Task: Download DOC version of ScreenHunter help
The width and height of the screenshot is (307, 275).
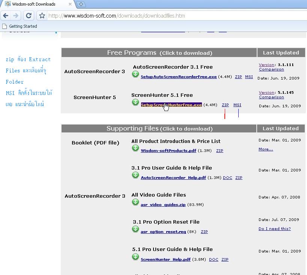Action: click(214, 259)
